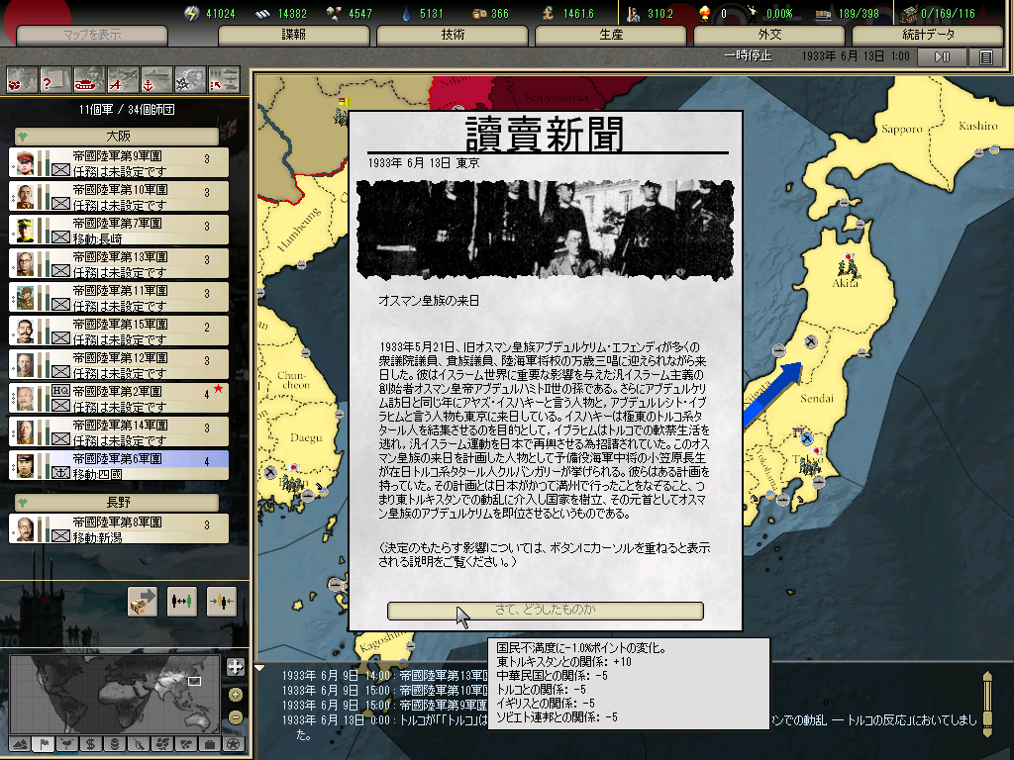This screenshot has height=760, width=1014.
Task: Switch to area map mode icon
Action: coord(187,744)
